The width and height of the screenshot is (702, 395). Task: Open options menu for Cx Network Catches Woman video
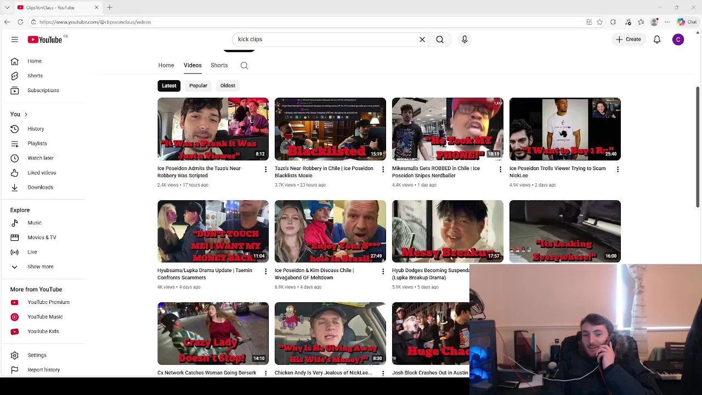click(265, 373)
